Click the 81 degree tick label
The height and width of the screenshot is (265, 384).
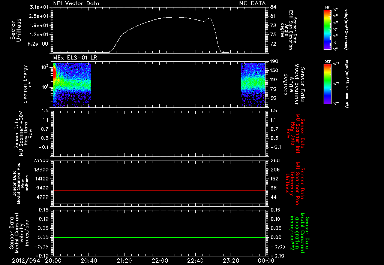point(273,16)
